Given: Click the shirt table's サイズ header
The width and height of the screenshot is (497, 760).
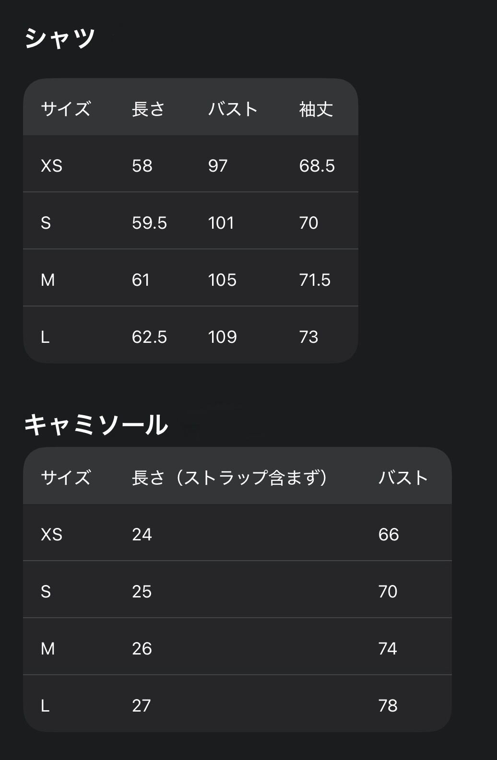Looking at the screenshot, I should click(x=66, y=109).
